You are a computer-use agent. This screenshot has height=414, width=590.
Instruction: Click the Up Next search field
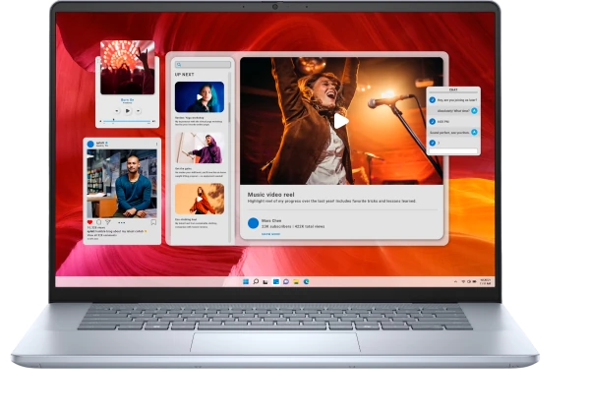click(203, 65)
